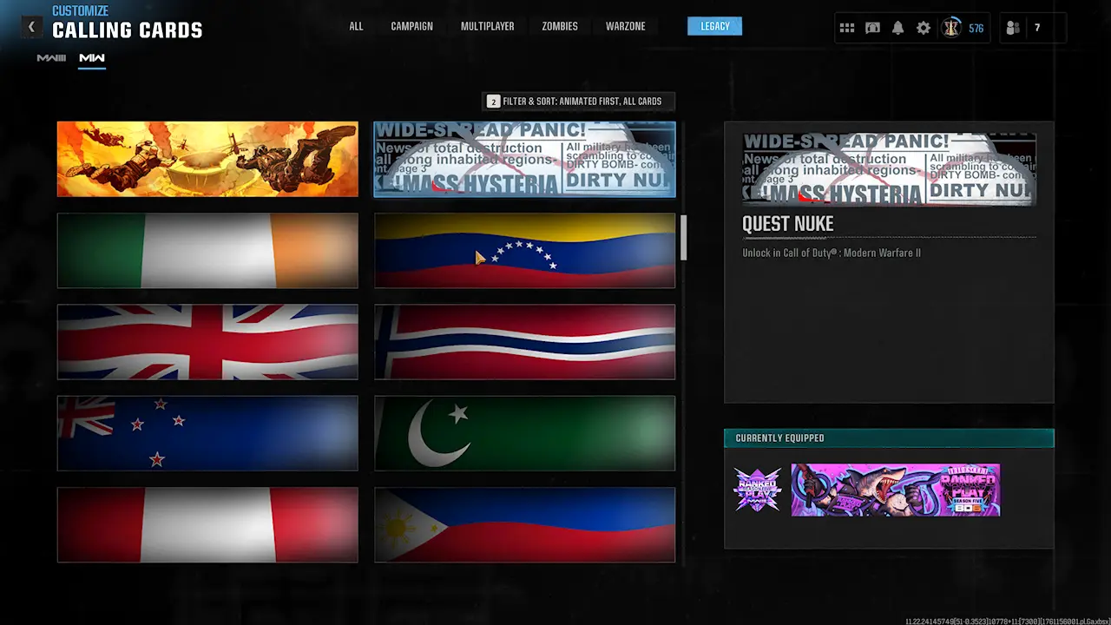Select the skydiving soldiers calling card

[x=207, y=159]
